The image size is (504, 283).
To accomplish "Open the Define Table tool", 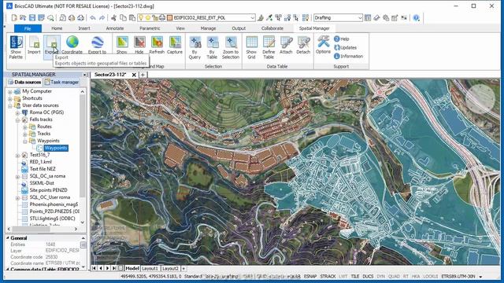I will click(x=269, y=47).
